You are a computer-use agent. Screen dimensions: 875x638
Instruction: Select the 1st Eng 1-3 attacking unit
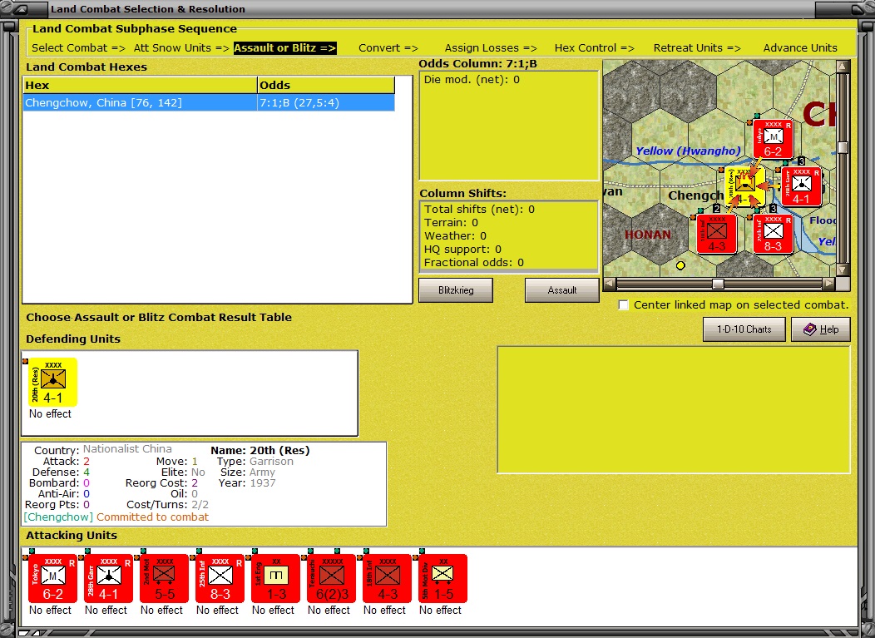[275, 578]
